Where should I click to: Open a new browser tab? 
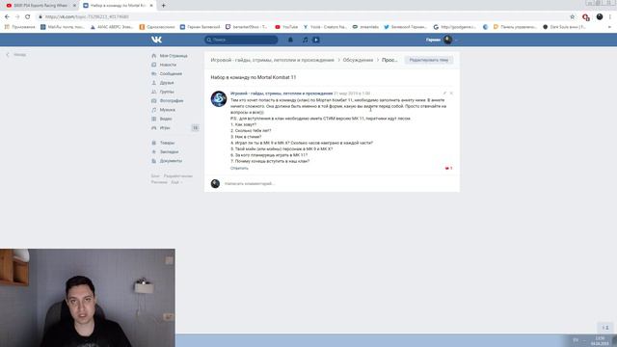click(x=163, y=6)
